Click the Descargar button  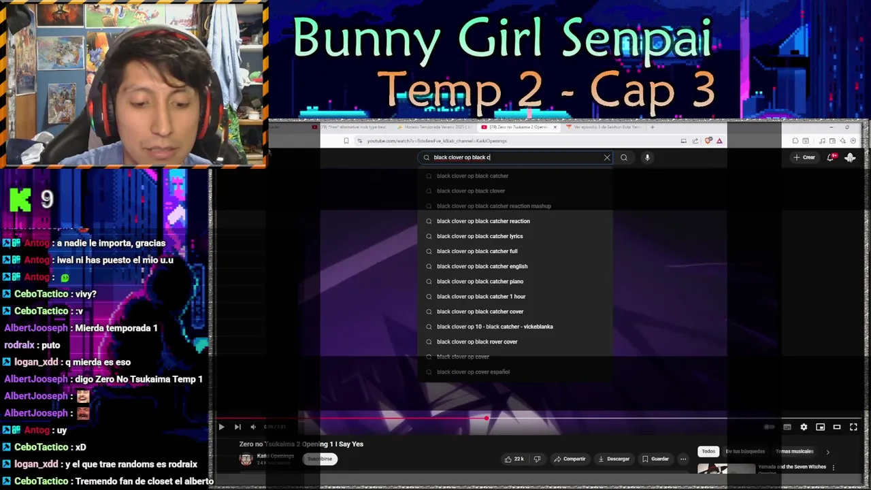pos(614,459)
